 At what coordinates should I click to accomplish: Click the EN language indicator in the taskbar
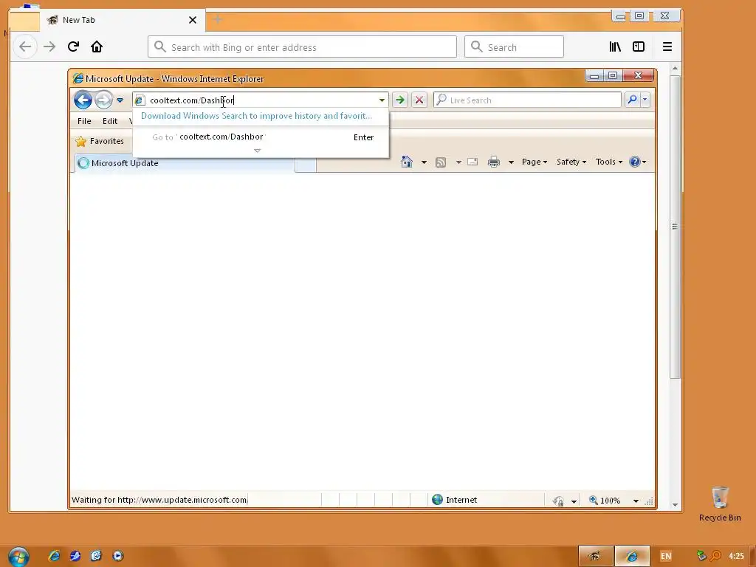pos(666,556)
